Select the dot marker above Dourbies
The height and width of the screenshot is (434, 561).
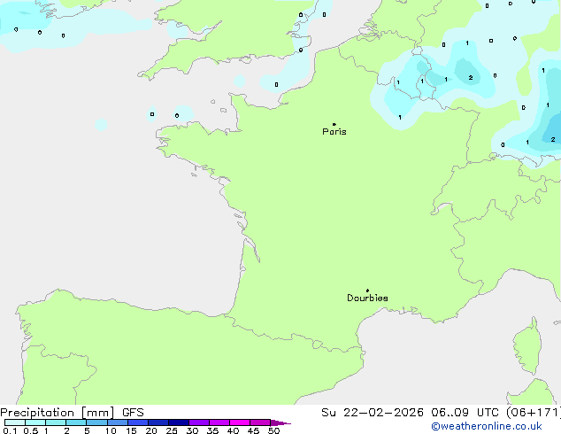tap(367, 291)
